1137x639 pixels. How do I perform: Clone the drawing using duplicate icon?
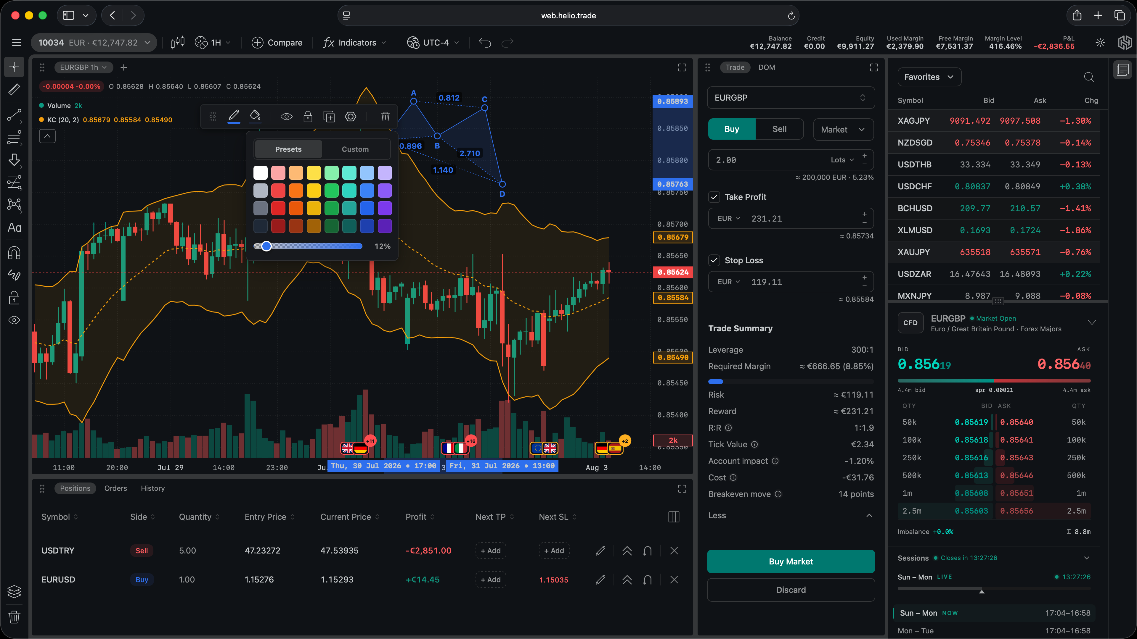coord(329,117)
